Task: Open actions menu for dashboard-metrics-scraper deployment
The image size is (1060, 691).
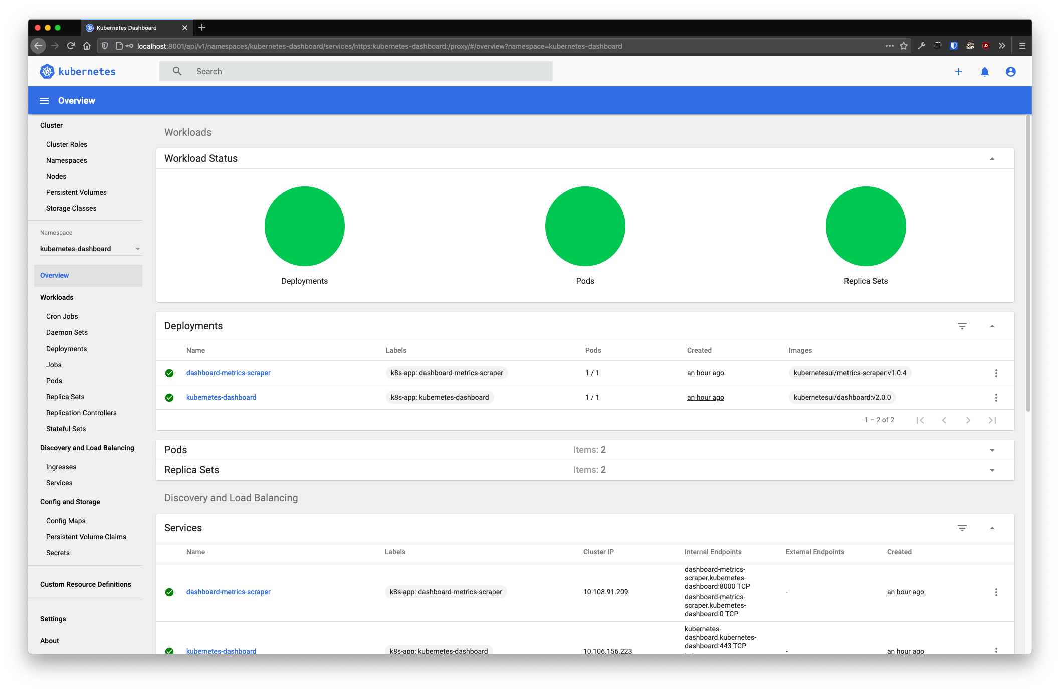Action: point(996,373)
